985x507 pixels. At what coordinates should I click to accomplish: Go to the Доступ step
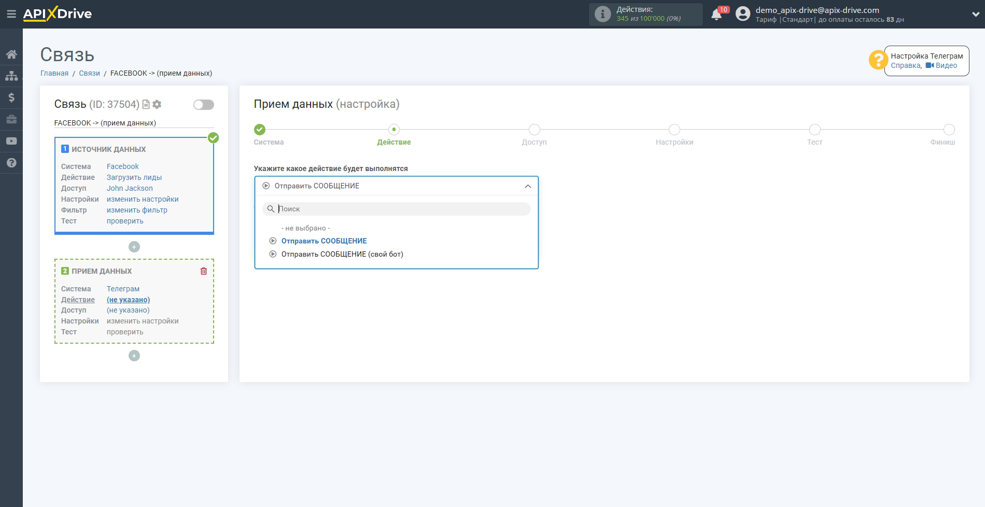(x=534, y=130)
